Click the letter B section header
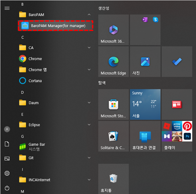196x194 pixels. point(23,4)
